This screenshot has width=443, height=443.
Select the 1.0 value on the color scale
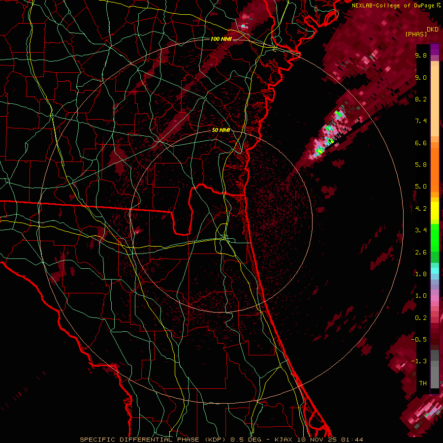421,296
